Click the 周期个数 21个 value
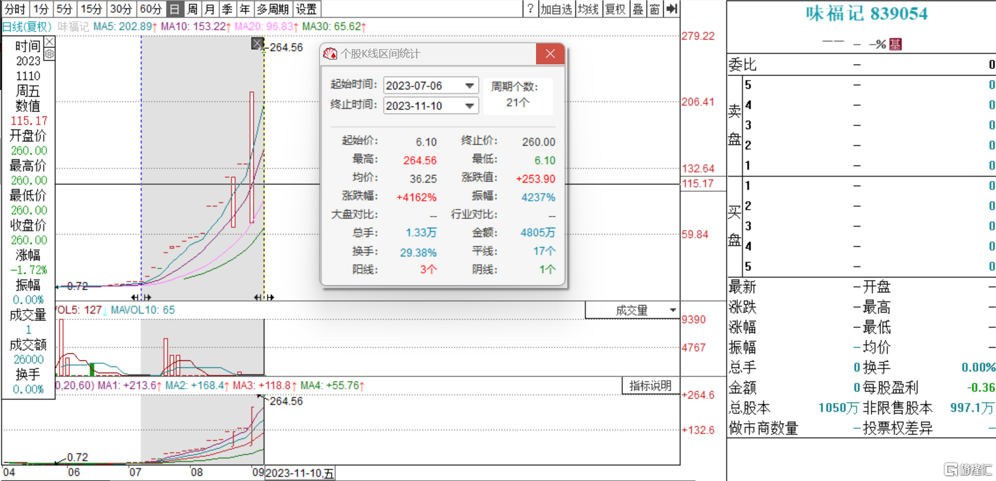Image resolution: width=996 pixels, height=481 pixels. (518, 102)
